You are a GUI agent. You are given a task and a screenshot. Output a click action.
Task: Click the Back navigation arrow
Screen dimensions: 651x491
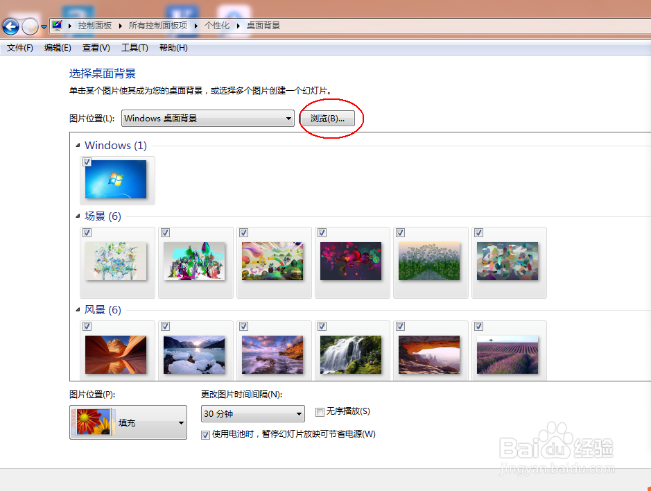click(11, 27)
